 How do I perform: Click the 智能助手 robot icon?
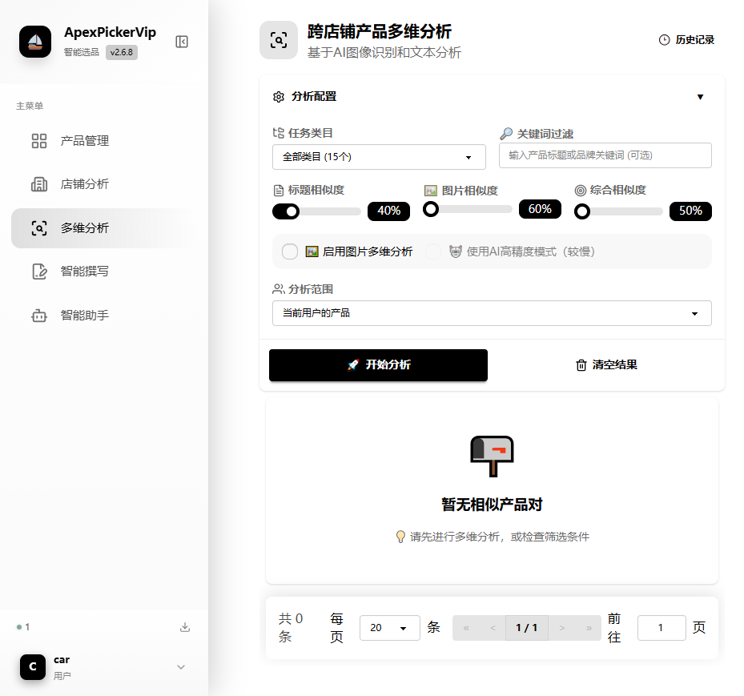click(39, 316)
